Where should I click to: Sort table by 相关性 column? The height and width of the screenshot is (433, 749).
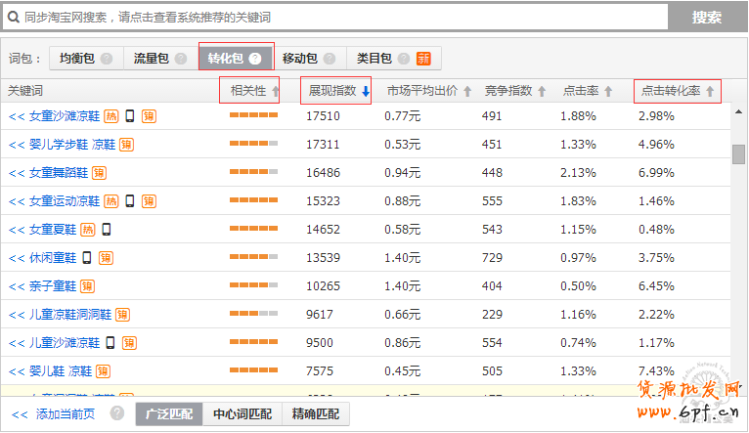275,92
